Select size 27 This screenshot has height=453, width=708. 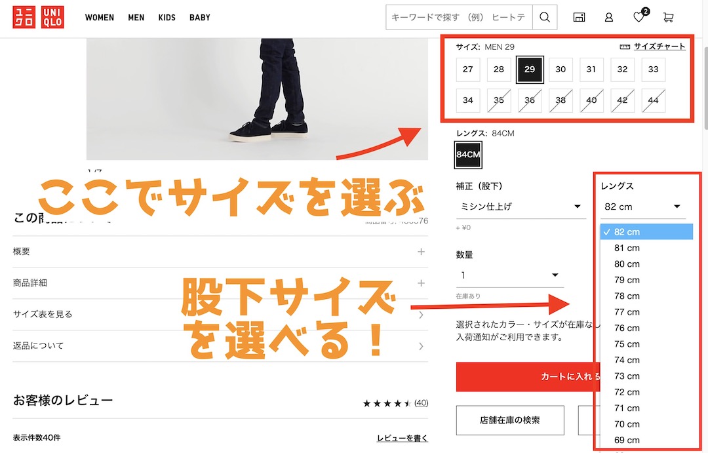coord(468,69)
